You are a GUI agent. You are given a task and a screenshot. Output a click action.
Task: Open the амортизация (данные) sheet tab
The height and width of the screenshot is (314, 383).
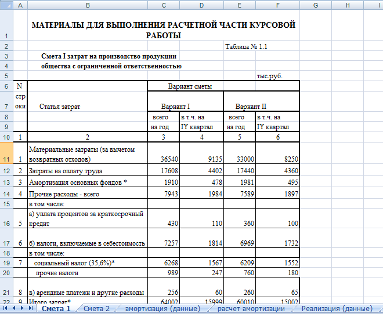162,309
